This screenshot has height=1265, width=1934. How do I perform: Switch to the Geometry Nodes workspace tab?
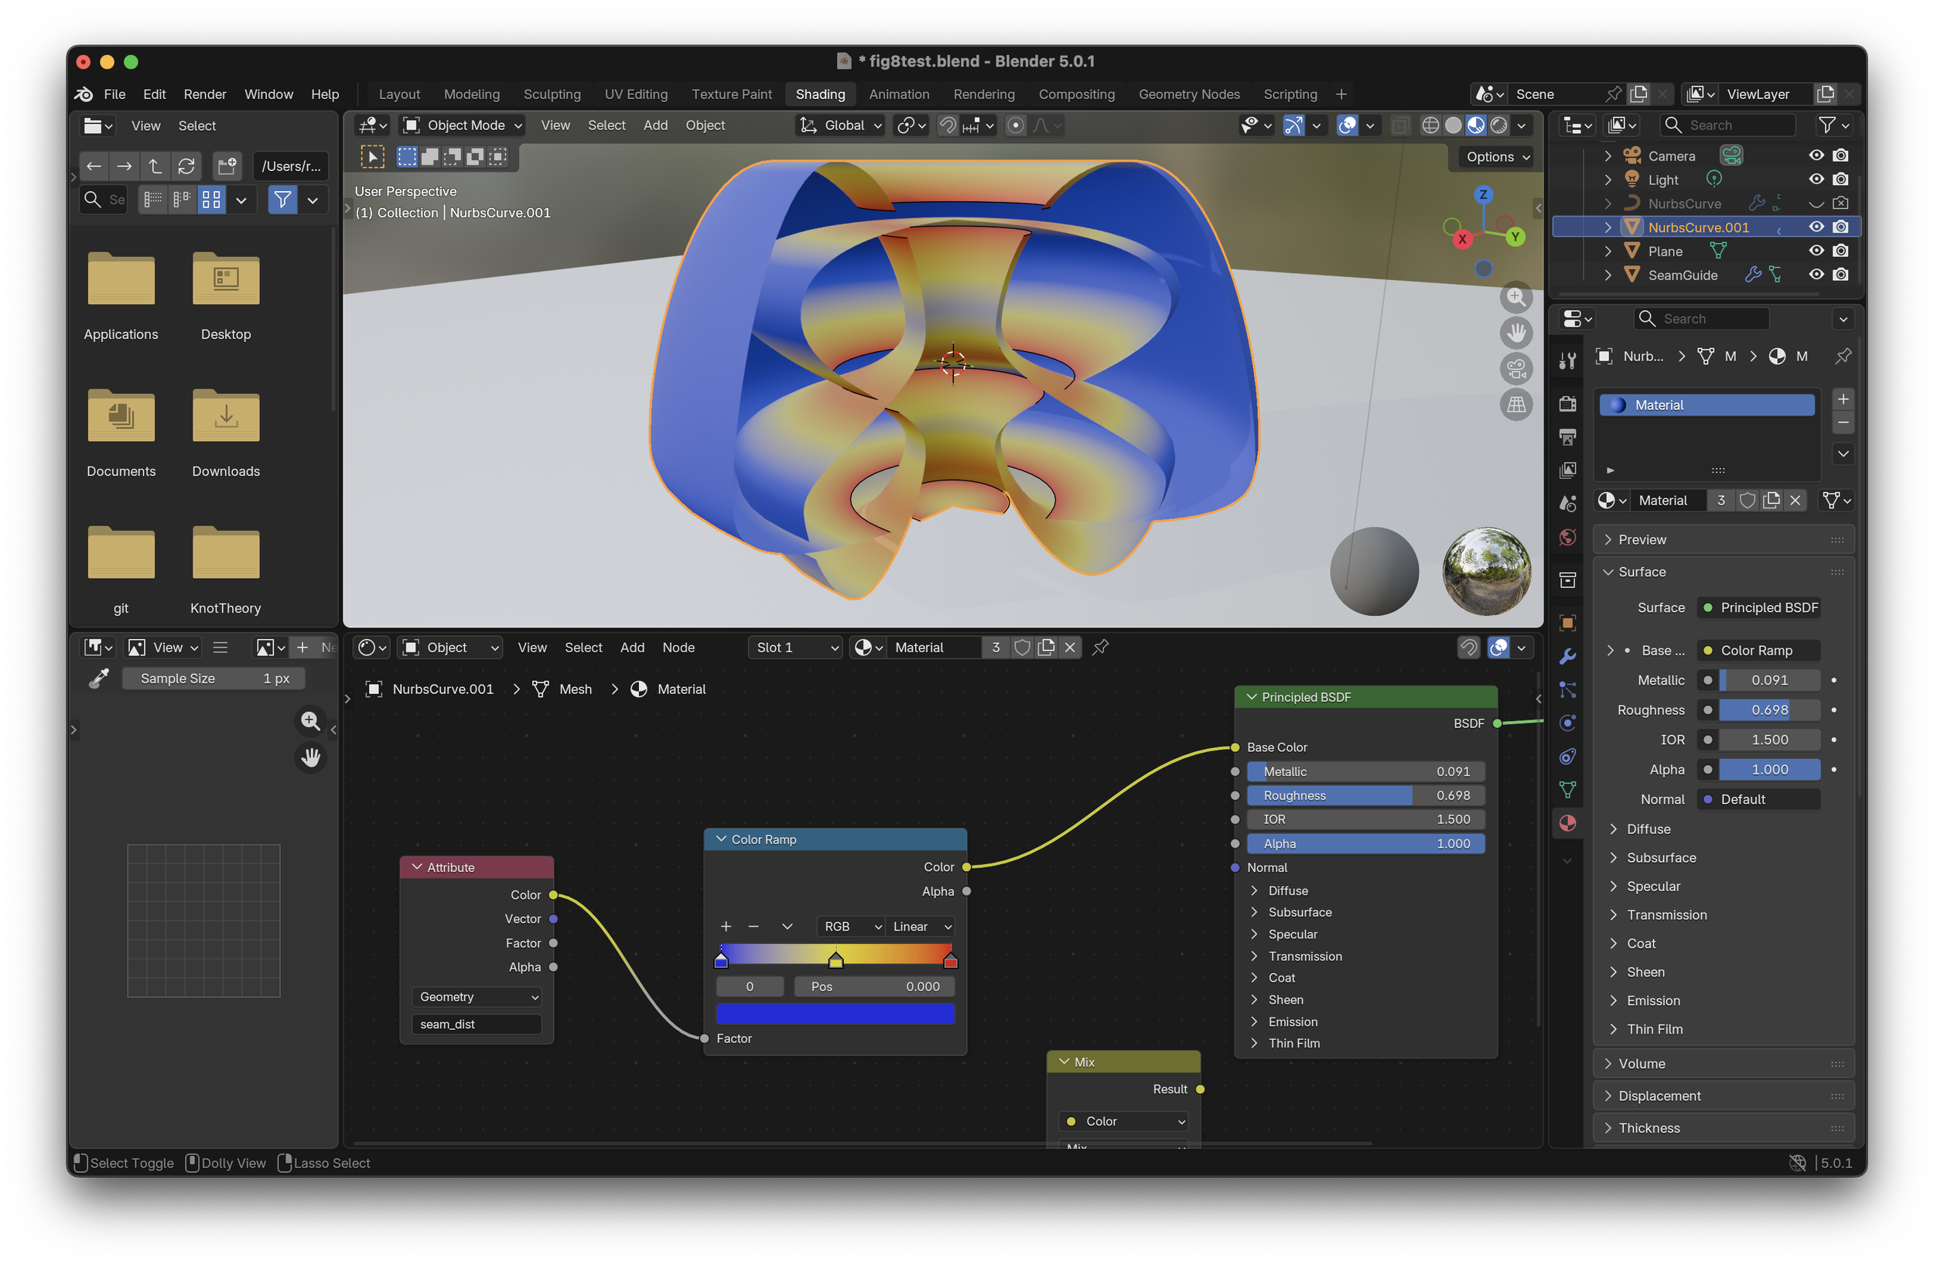tap(1188, 94)
